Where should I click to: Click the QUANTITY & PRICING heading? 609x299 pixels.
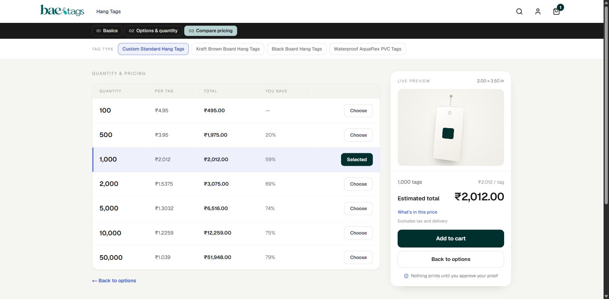(119, 73)
